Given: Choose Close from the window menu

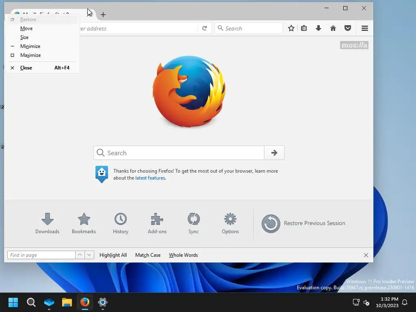Looking at the screenshot, I should pos(42,68).
